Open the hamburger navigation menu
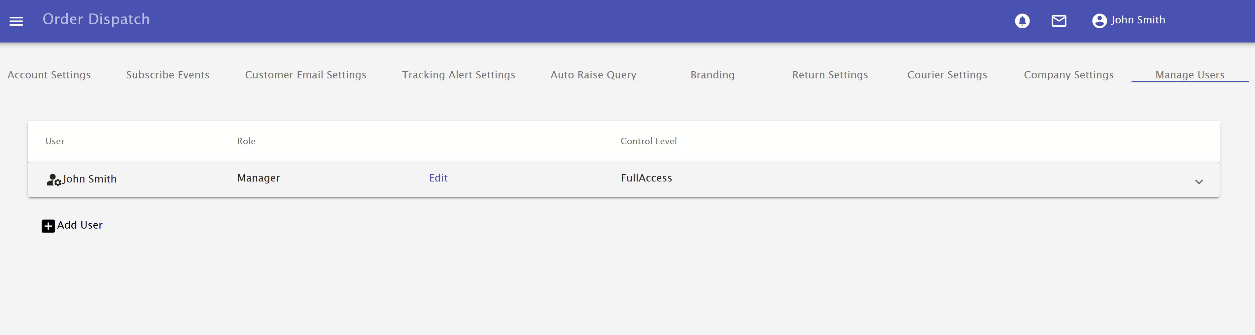Screen dimensions: 1255x335 16,21
